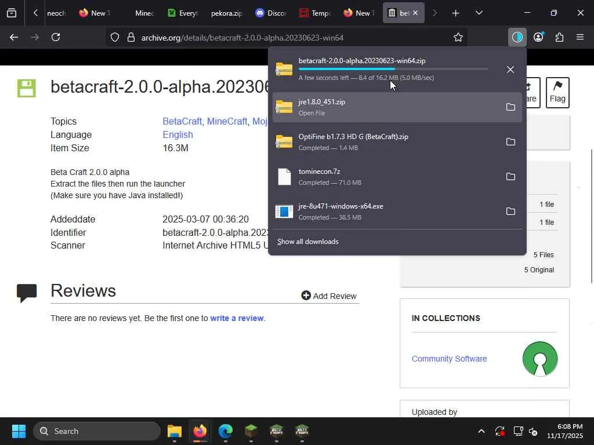
Task: Reload the current page
Action: tap(56, 37)
